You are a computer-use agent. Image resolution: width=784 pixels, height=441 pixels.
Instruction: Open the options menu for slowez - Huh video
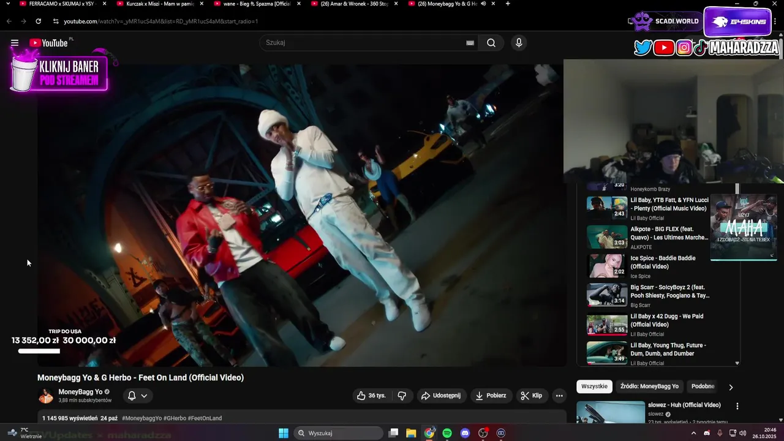737,406
